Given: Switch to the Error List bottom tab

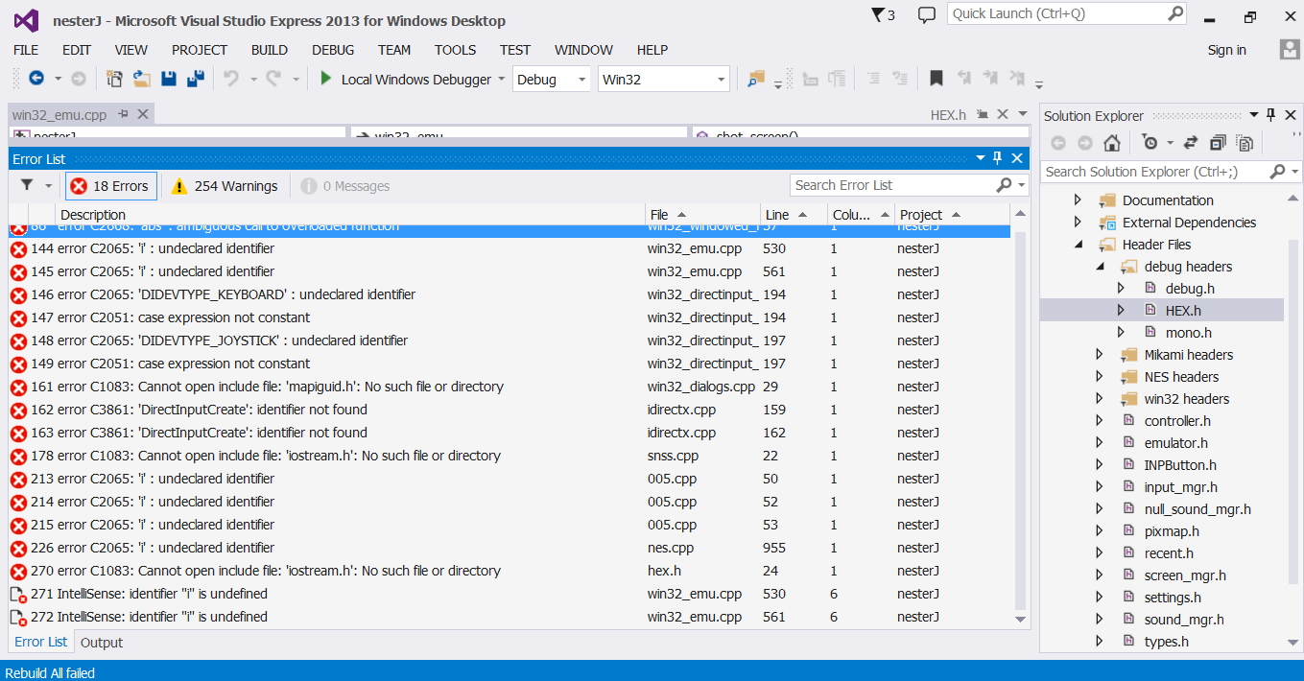Looking at the screenshot, I should point(41,642).
